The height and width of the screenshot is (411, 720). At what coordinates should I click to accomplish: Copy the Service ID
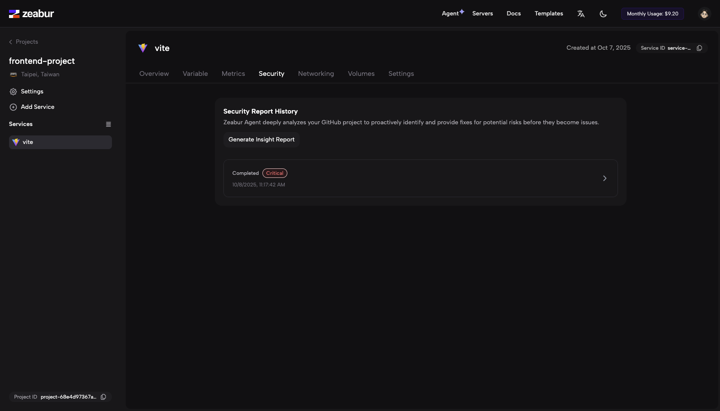(x=699, y=48)
